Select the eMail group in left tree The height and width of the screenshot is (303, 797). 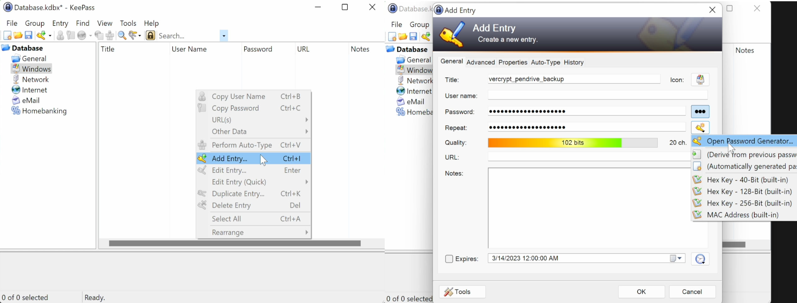26,100
